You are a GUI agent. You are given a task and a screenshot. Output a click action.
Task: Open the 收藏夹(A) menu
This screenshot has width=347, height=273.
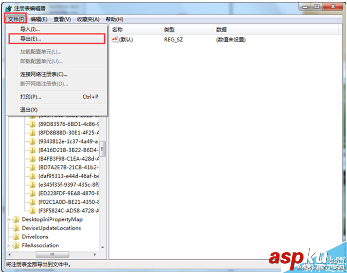(88, 19)
